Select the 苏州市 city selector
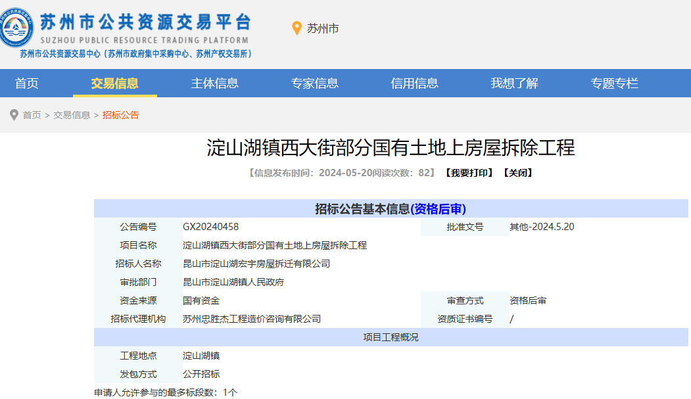Image resolution: width=691 pixels, height=399 pixels. pyautogui.click(x=323, y=28)
